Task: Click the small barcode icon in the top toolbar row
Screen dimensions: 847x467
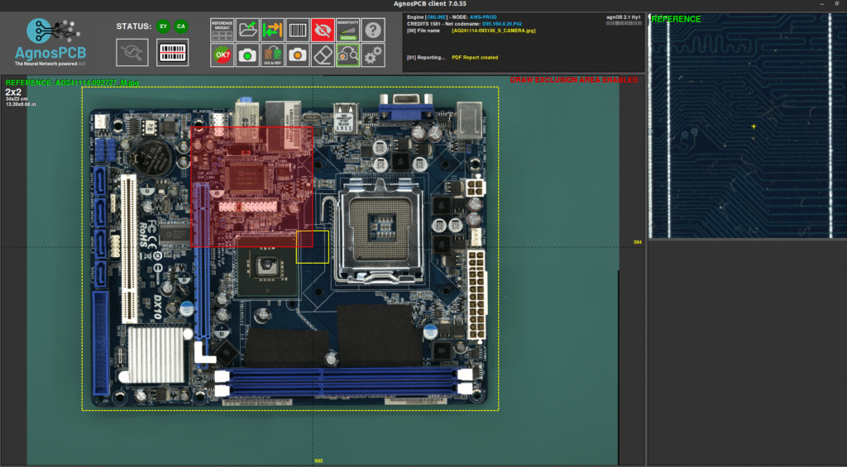Action: 298,30
